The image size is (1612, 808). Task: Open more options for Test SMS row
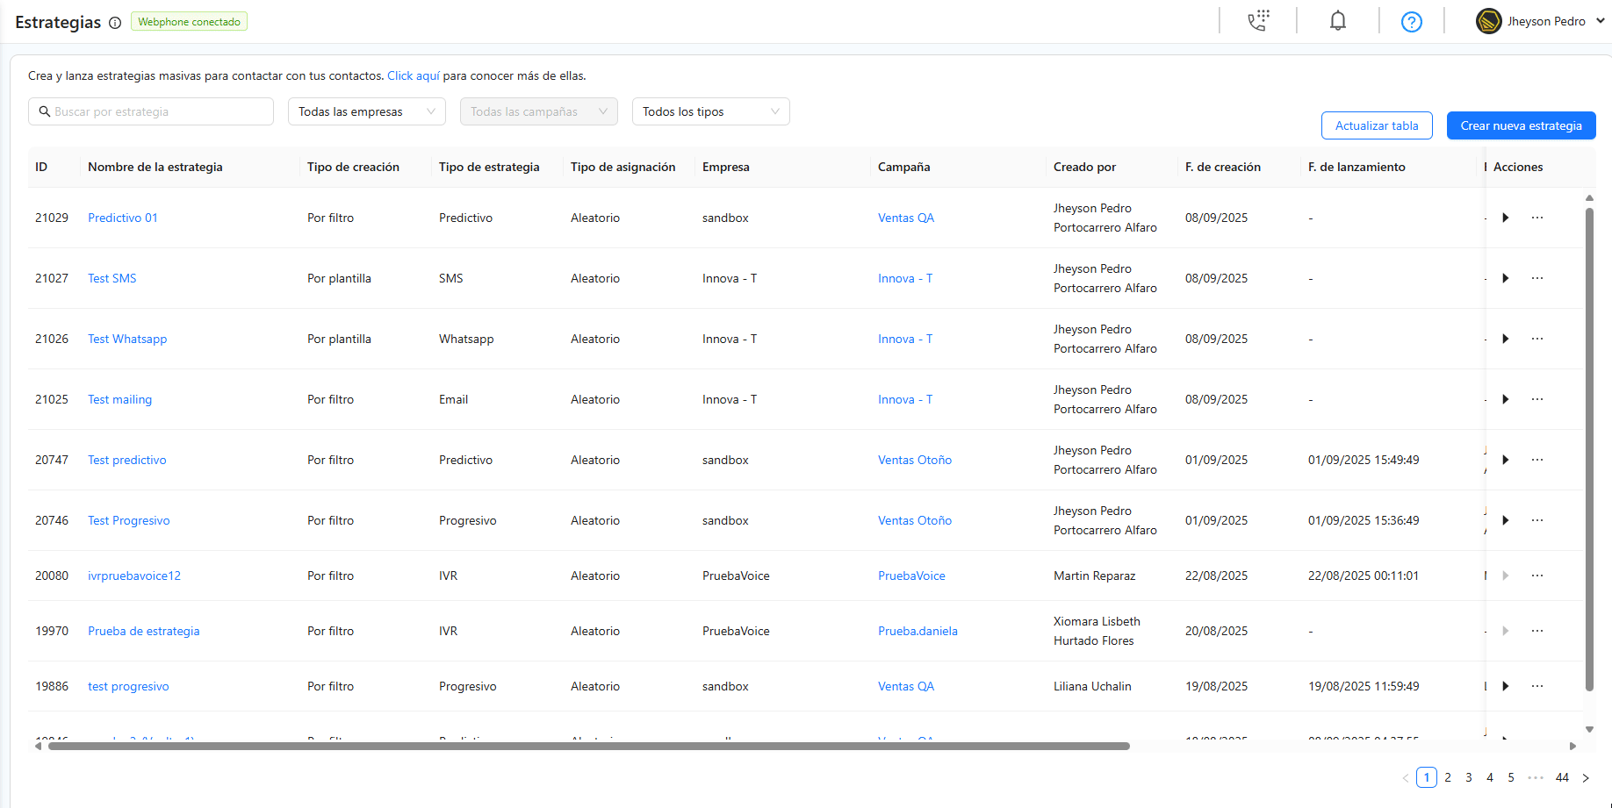coord(1536,278)
